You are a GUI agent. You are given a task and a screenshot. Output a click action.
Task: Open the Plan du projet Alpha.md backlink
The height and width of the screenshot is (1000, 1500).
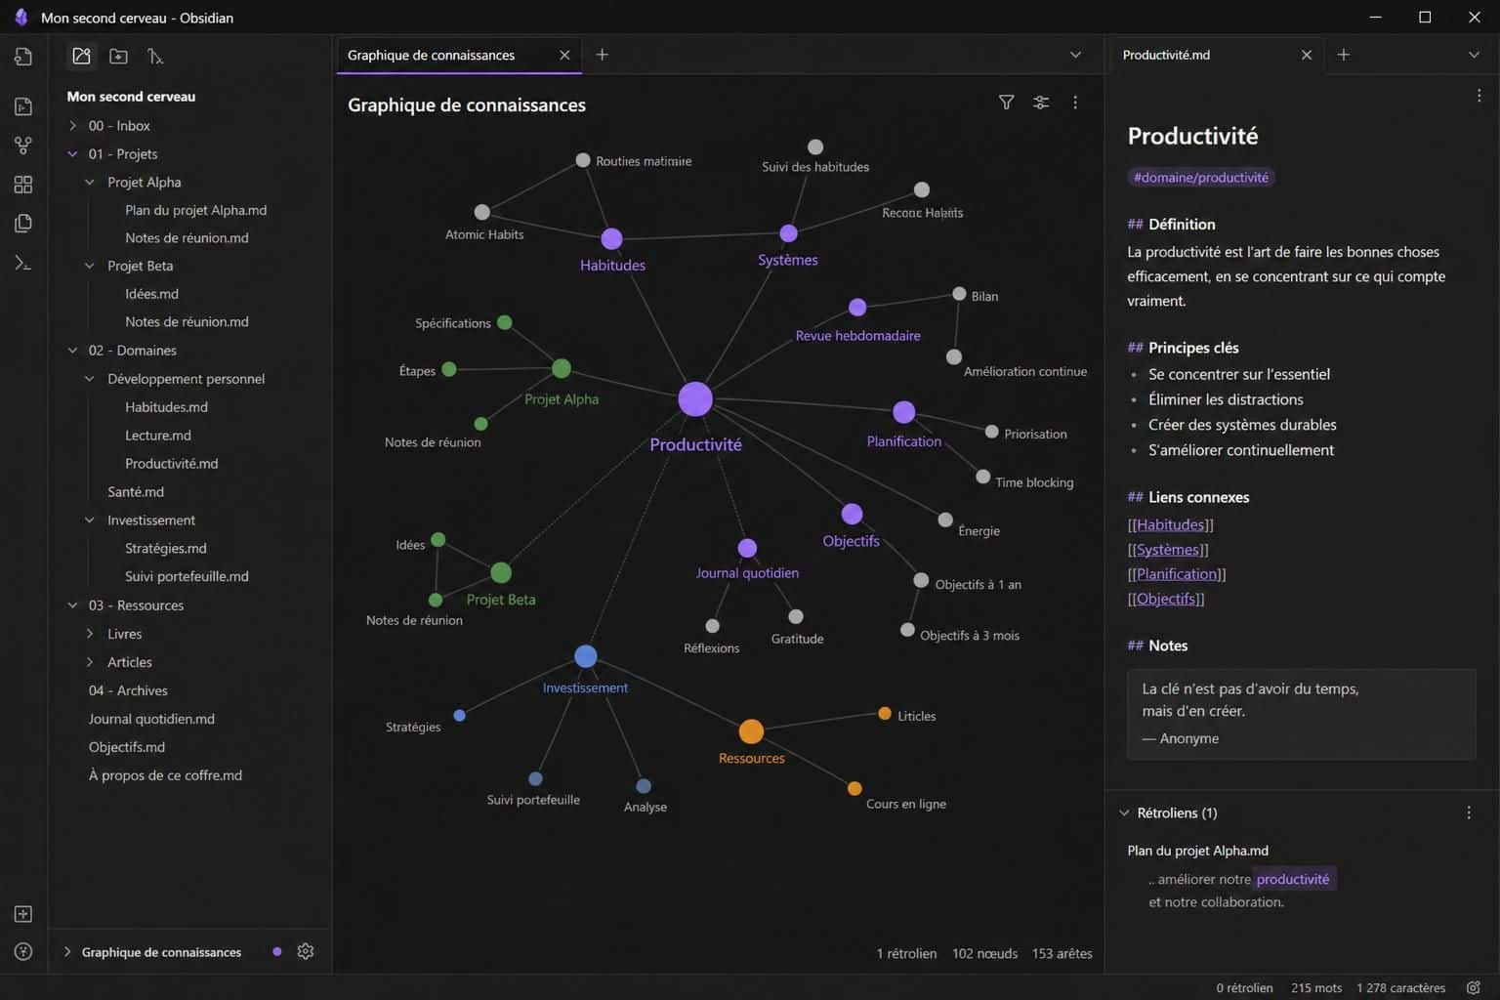[x=1197, y=851]
